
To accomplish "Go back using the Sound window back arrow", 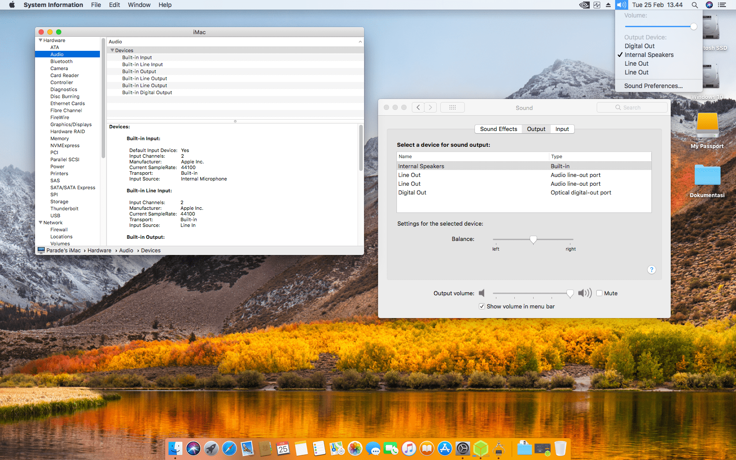I will pyautogui.click(x=418, y=107).
